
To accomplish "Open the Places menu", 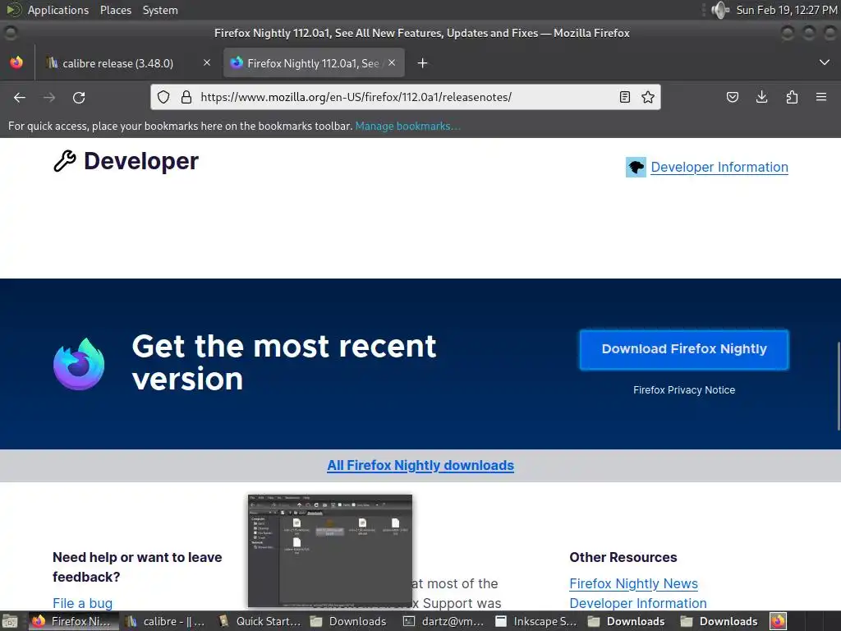I will [116, 10].
